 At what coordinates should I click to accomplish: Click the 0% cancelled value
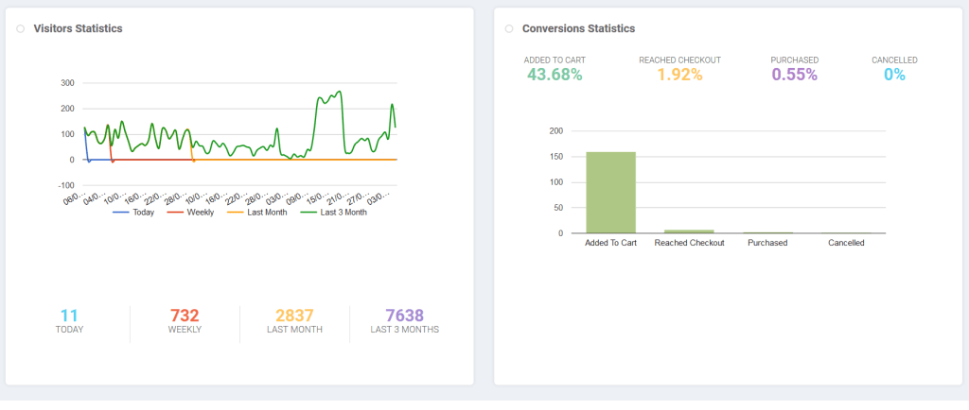click(x=895, y=75)
